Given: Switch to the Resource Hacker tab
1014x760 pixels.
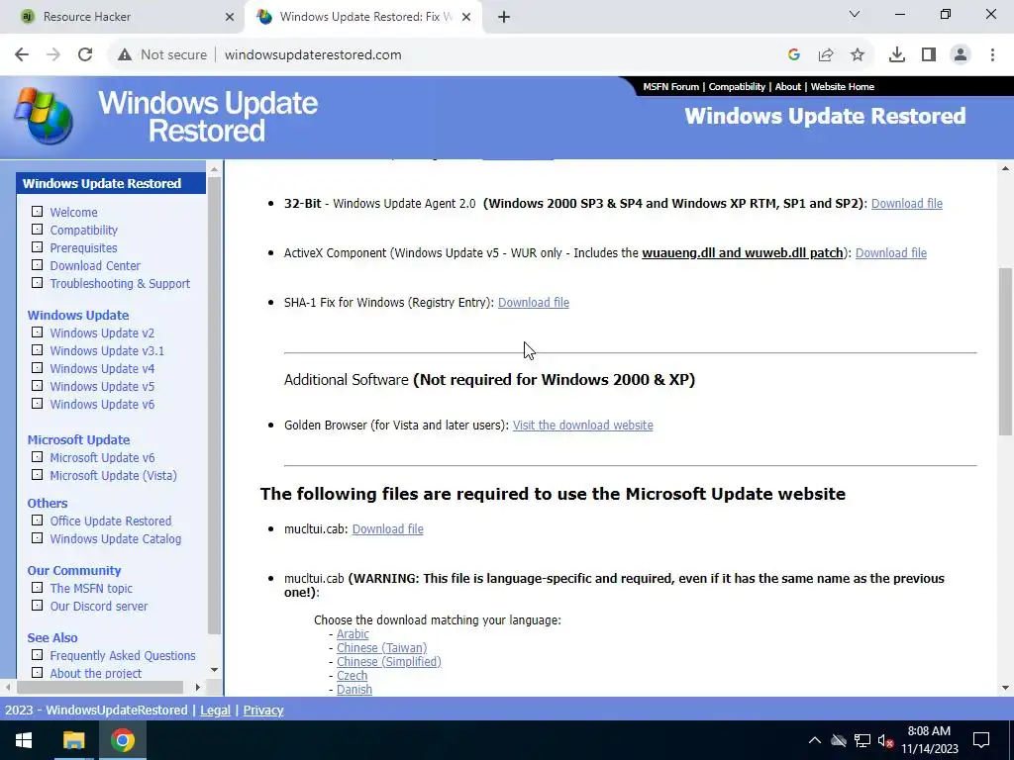Looking at the screenshot, I should pos(123,17).
